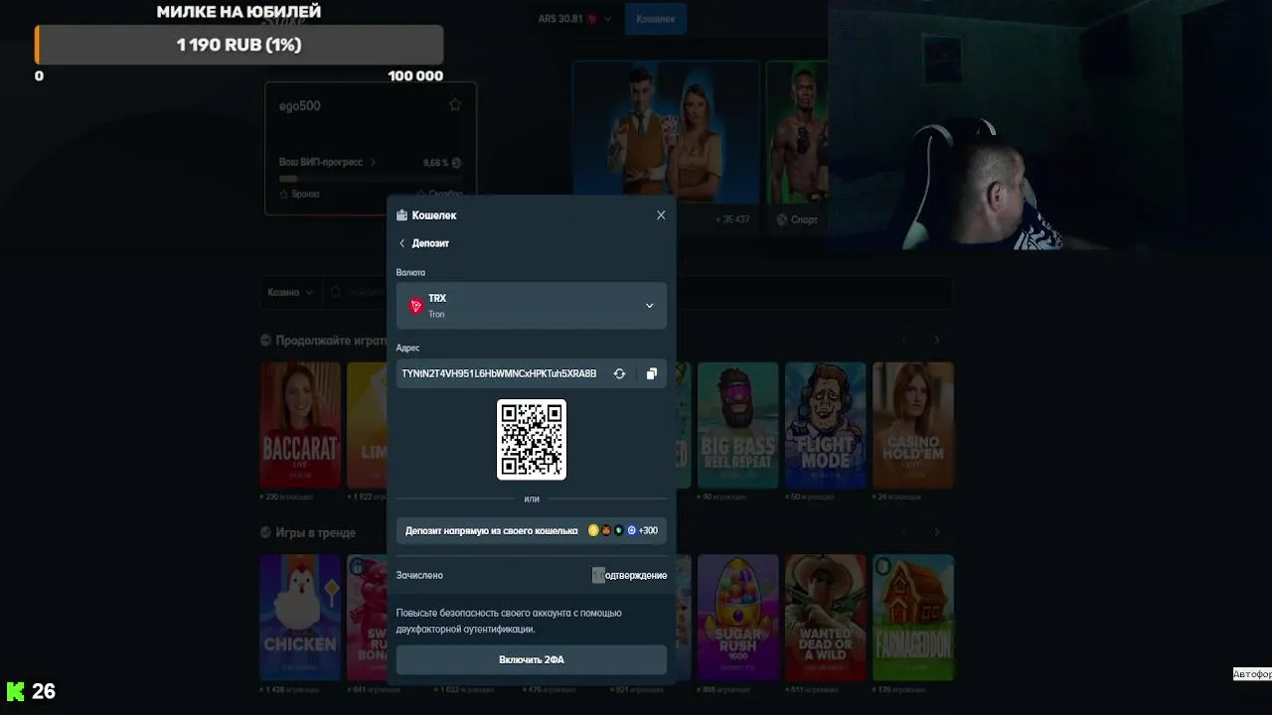Click the Включить 2ФА button
The image size is (1272, 715).
pos(532,659)
